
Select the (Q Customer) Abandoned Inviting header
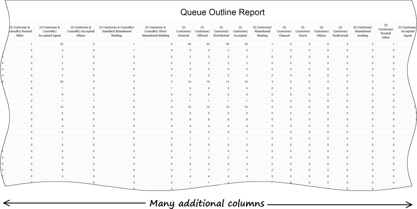point(362,31)
